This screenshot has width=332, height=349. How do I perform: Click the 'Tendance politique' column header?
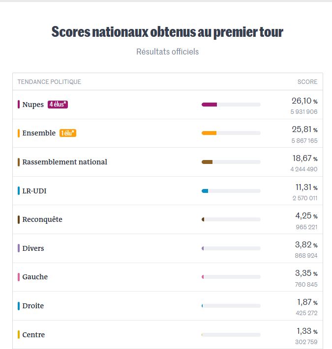[49, 82]
